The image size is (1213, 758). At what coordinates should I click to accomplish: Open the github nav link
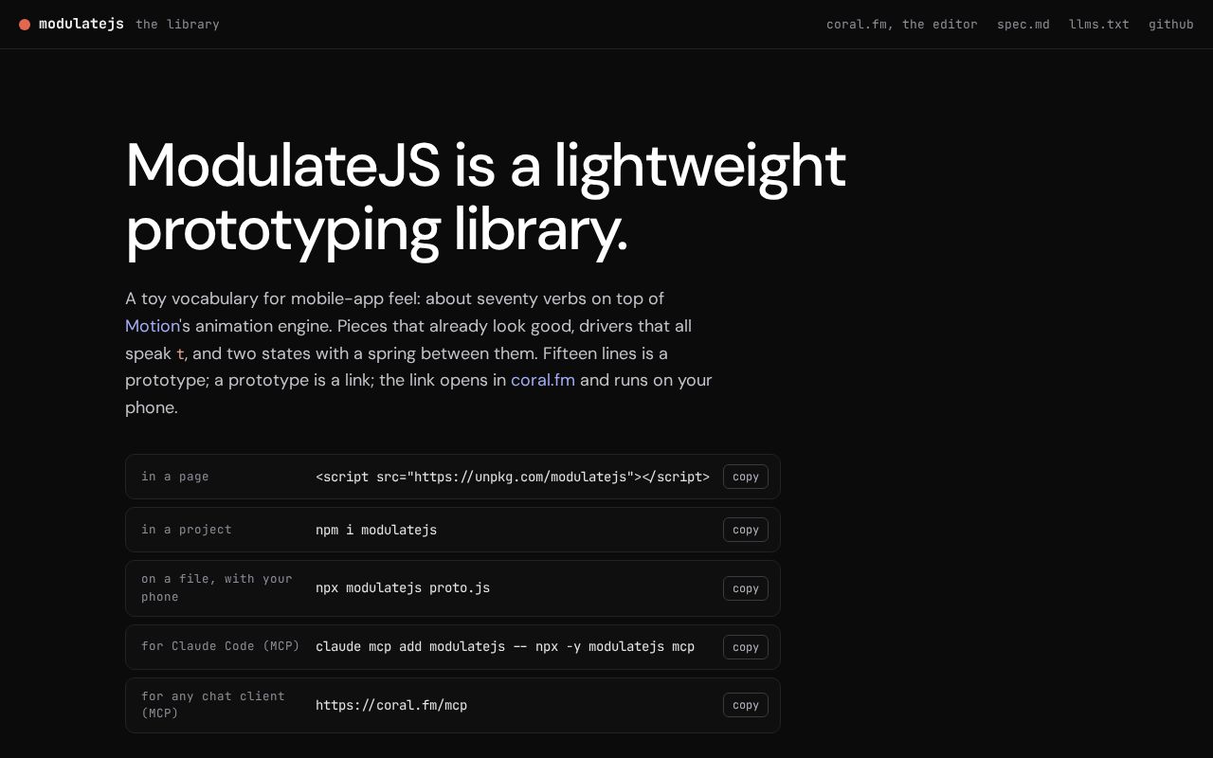(1171, 25)
